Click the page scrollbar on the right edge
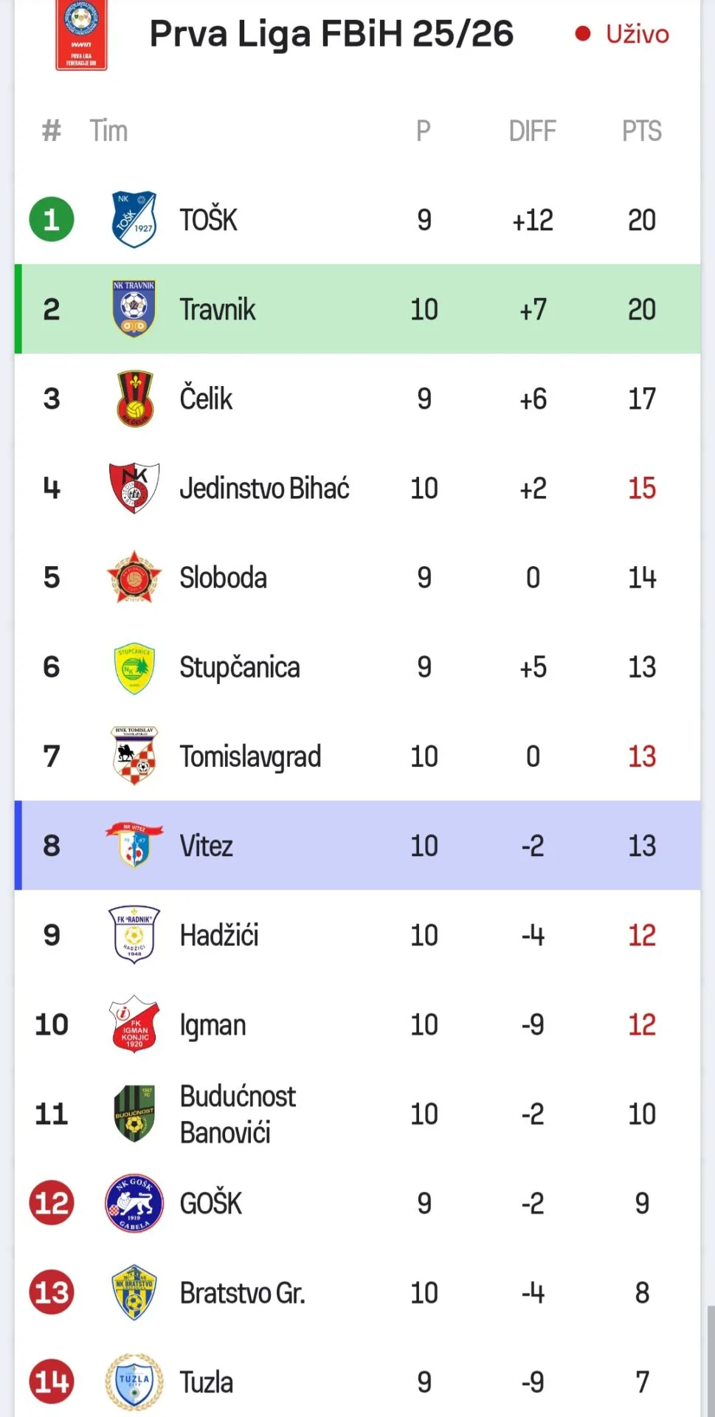 tap(710, 1358)
